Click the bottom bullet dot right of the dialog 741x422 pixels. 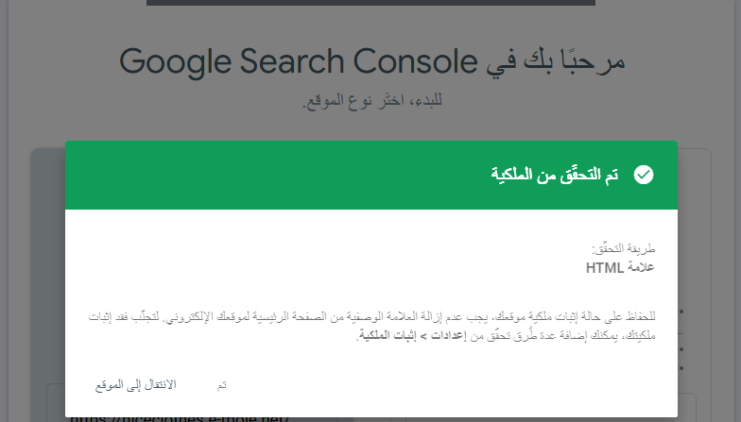click(x=681, y=368)
